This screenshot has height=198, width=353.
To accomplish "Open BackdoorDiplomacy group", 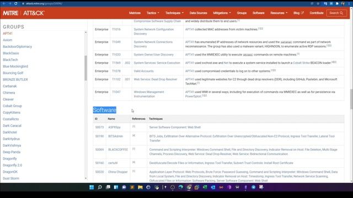I will click(17, 47).
